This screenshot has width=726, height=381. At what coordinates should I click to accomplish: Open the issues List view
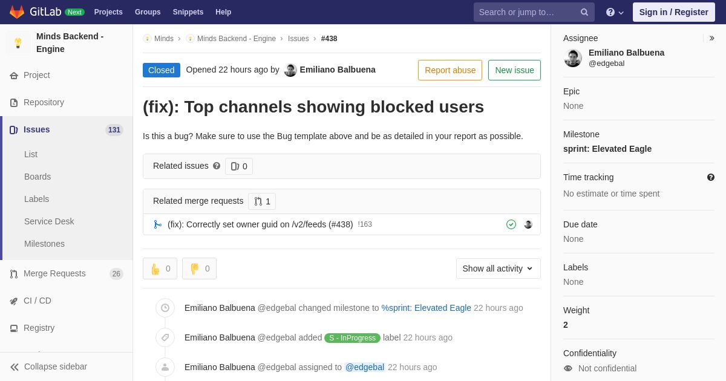31,154
